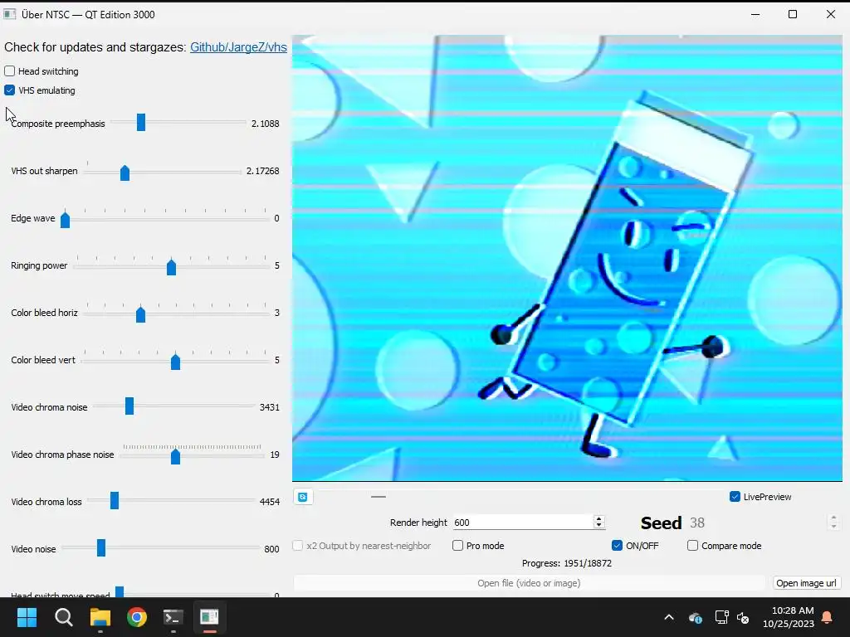Click the muted volume tray icon

coord(743,617)
